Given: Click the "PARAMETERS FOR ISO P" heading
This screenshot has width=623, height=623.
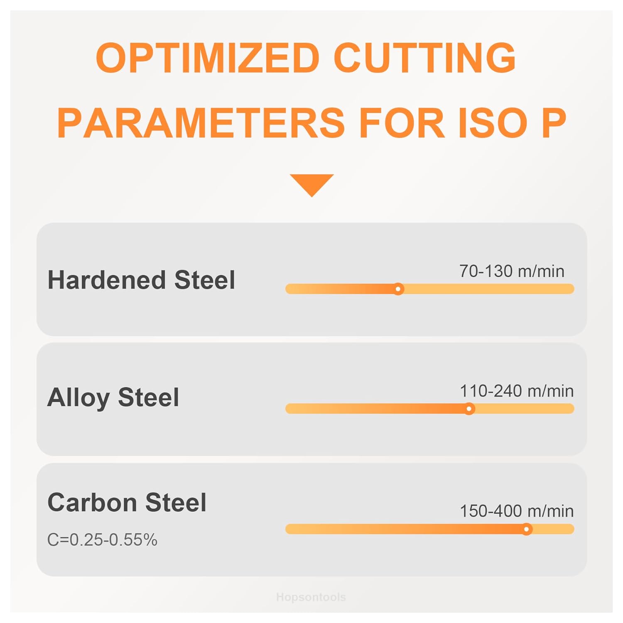Looking at the screenshot, I should tap(311, 123).
